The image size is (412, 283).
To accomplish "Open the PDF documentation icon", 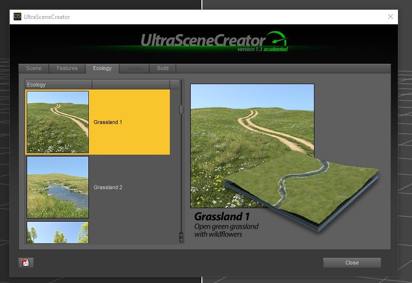I will [26, 263].
